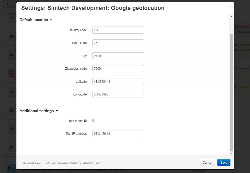Click the "City:" label
Screen dimensions: 250x173
(84, 56)
